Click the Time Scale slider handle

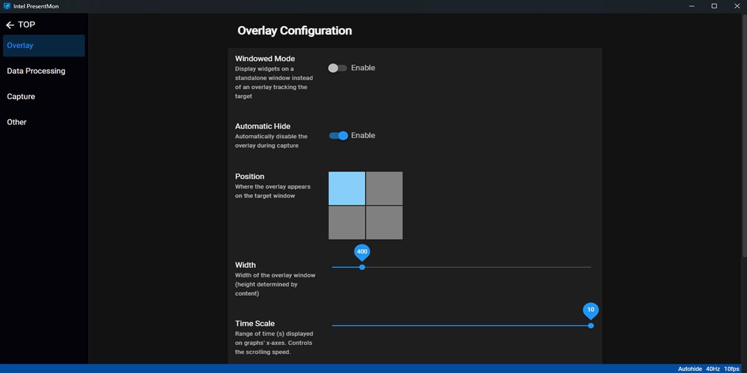coord(591,326)
